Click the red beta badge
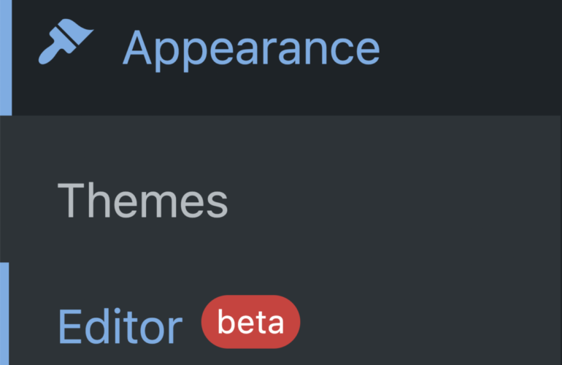Image resolution: width=562 pixels, height=365 pixels. tap(250, 323)
